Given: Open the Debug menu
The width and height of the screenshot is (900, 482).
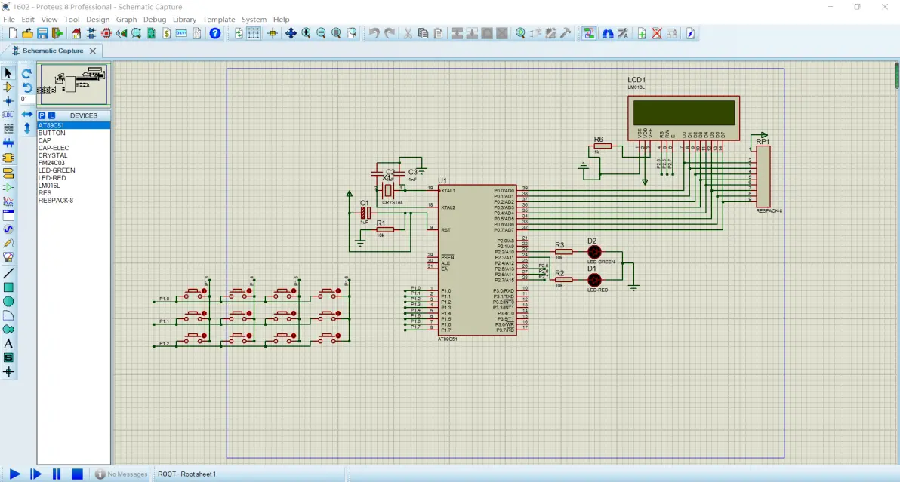Looking at the screenshot, I should point(154,20).
